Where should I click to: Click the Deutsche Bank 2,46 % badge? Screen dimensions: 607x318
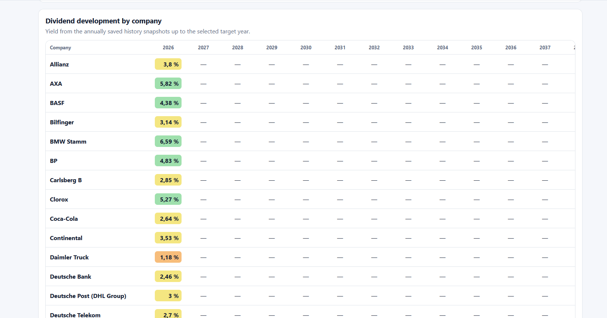tap(168, 276)
